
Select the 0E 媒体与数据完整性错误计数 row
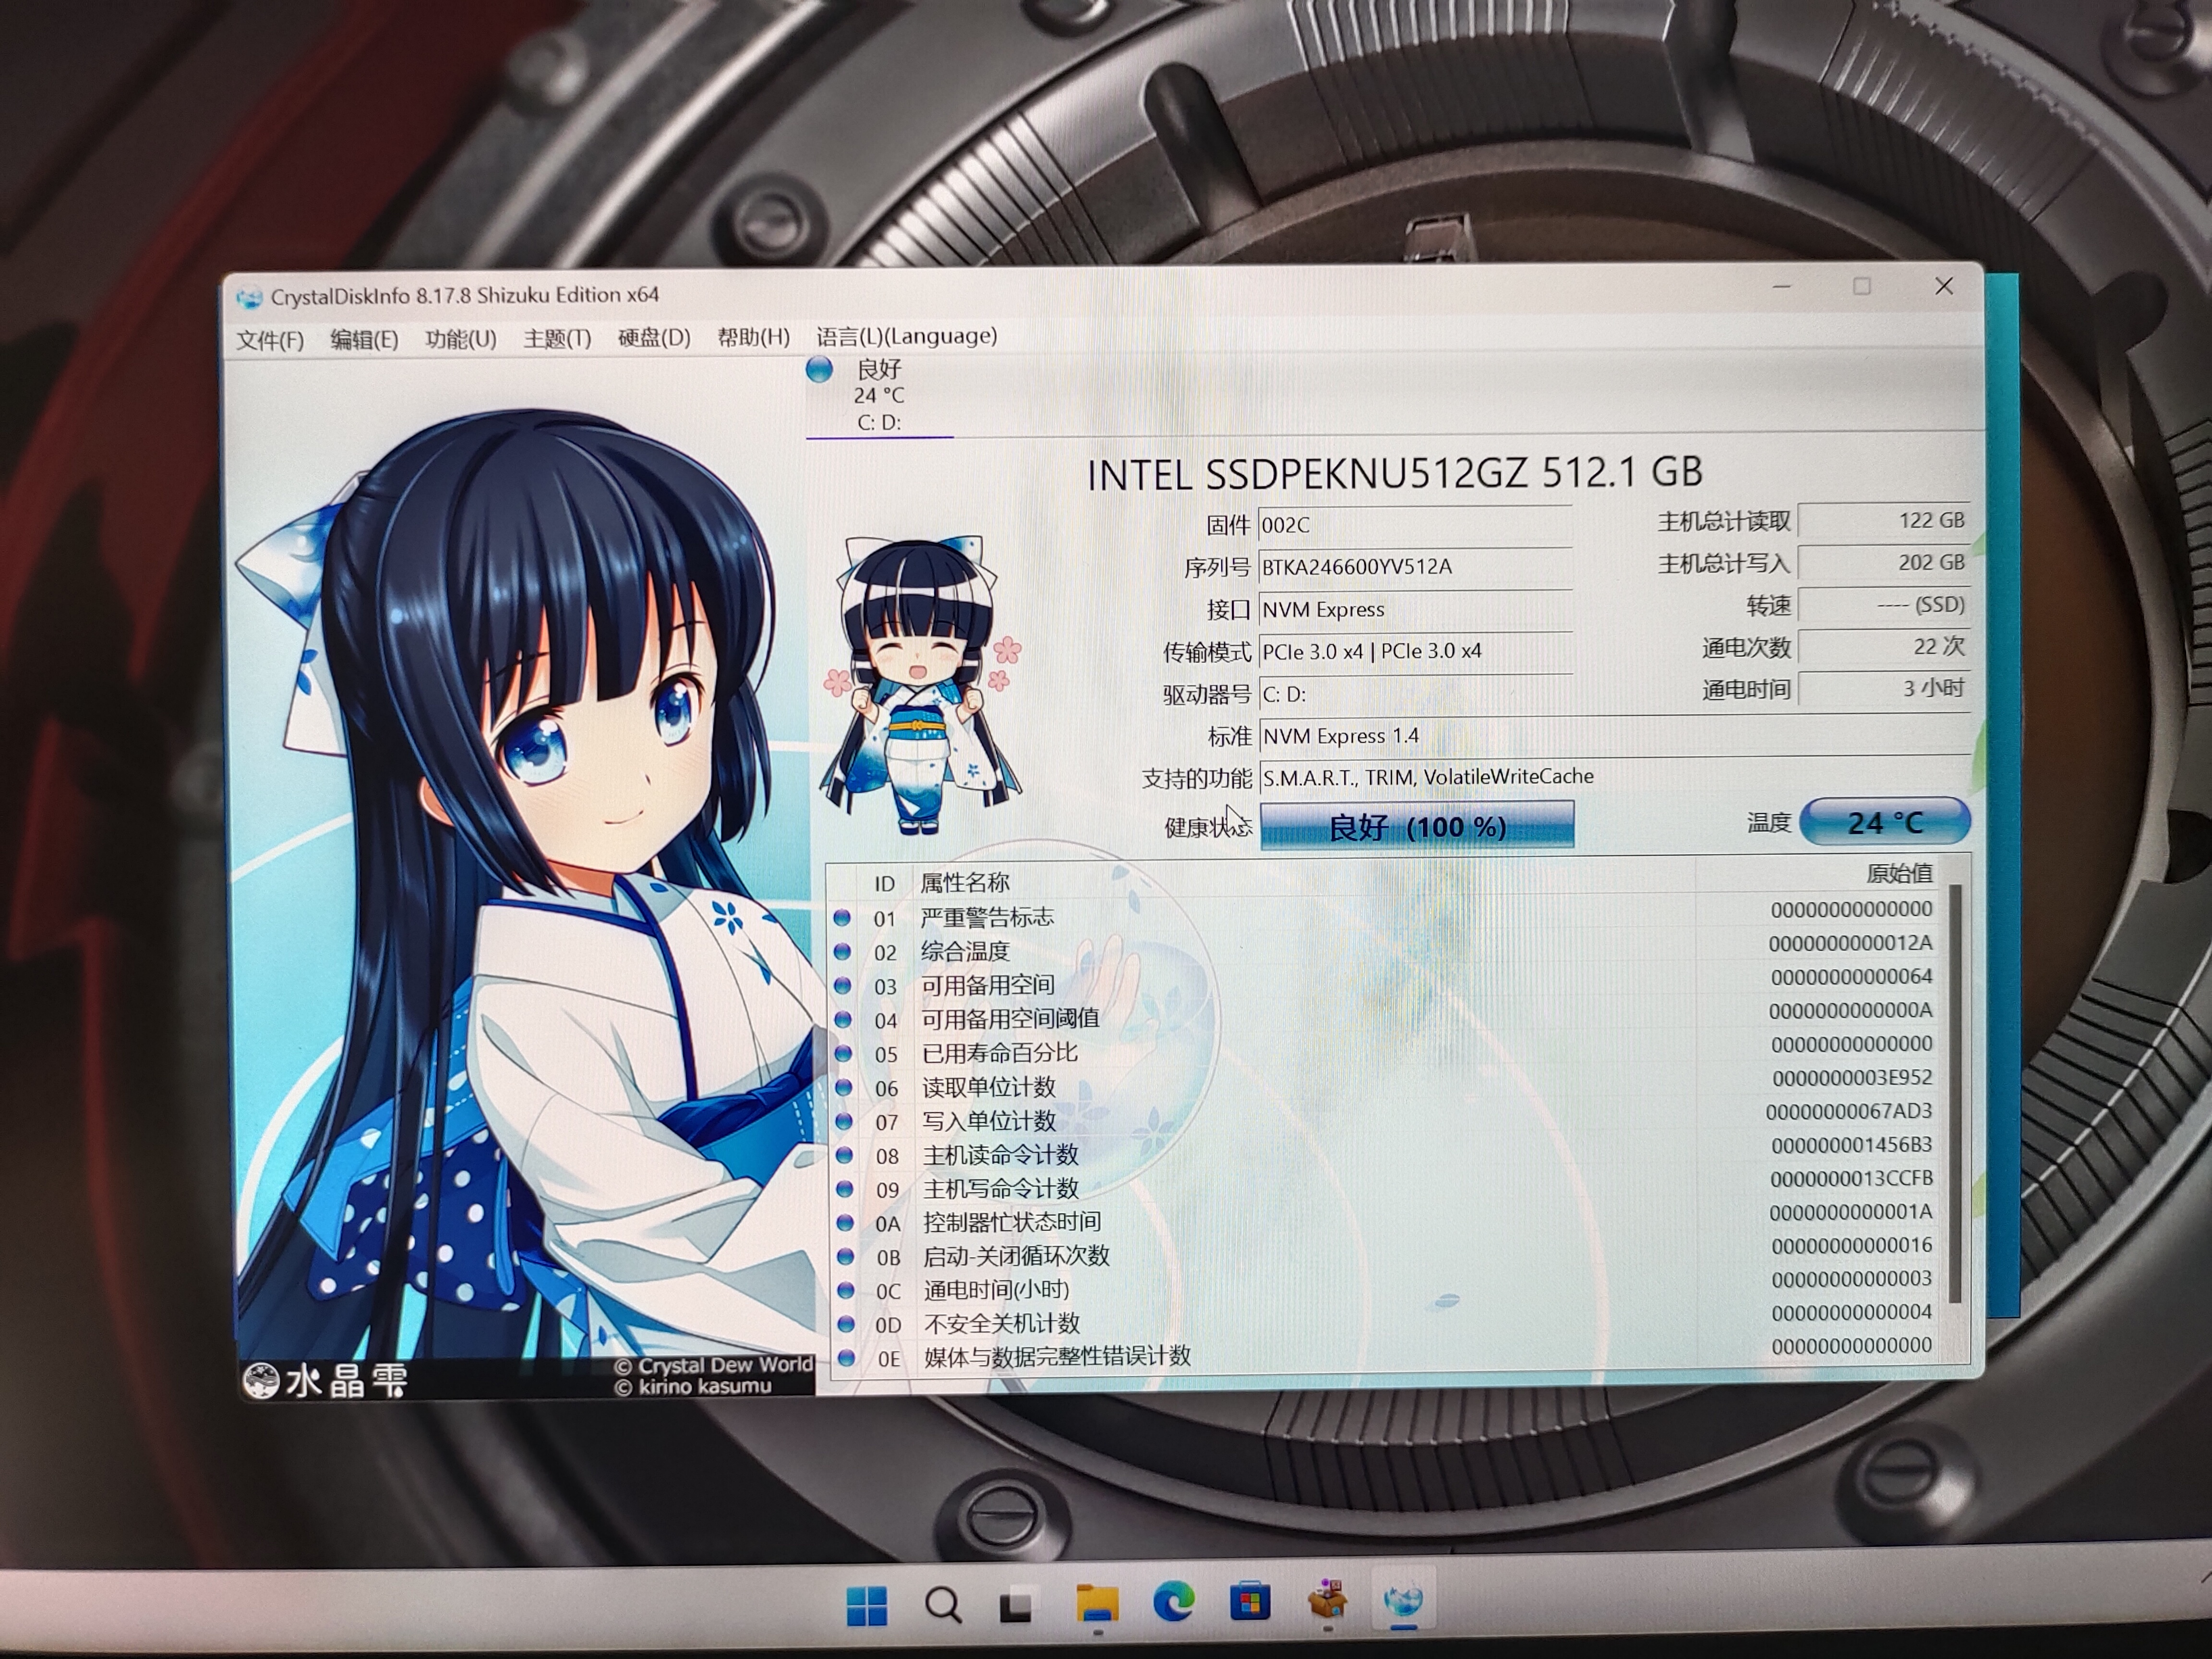[1388, 1357]
